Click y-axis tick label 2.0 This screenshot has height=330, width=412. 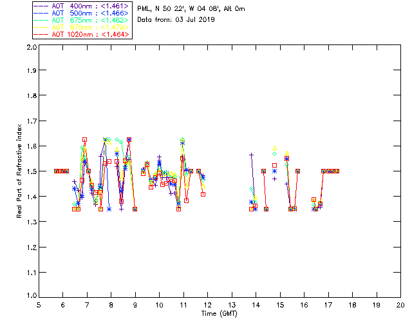(32, 47)
